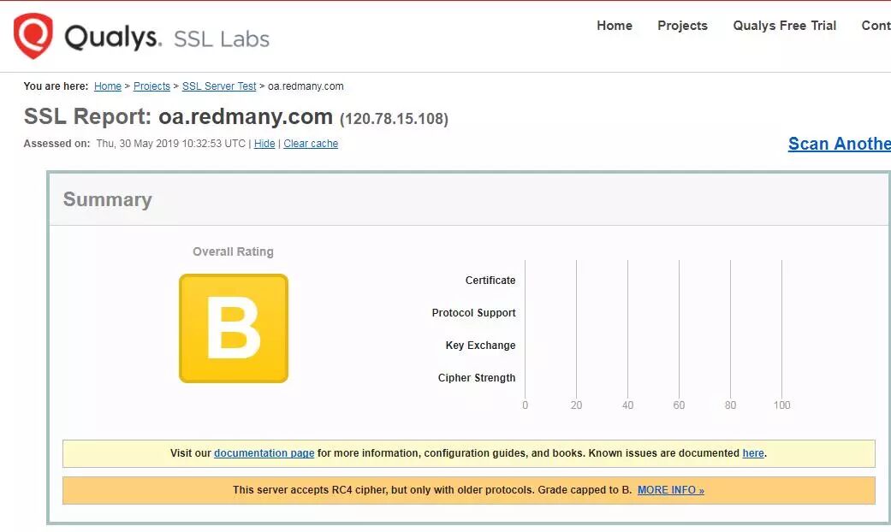Image resolution: width=891 pixels, height=532 pixels.
Task: Click the Scan Another link
Action: click(840, 144)
